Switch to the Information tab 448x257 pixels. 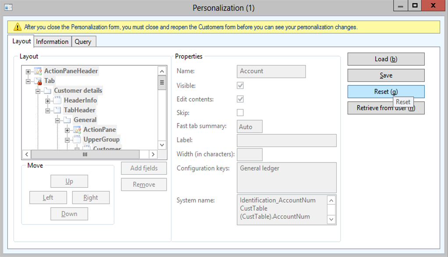coord(52,42)
